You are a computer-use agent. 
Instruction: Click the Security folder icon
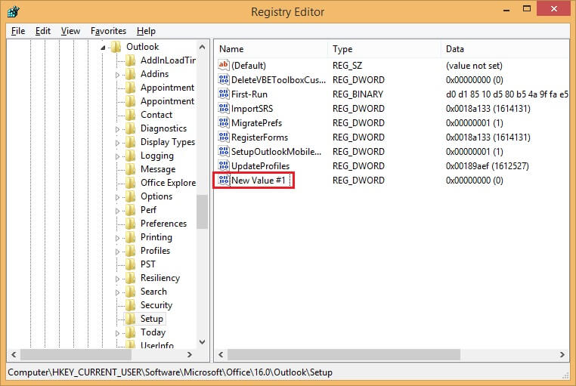131,304
